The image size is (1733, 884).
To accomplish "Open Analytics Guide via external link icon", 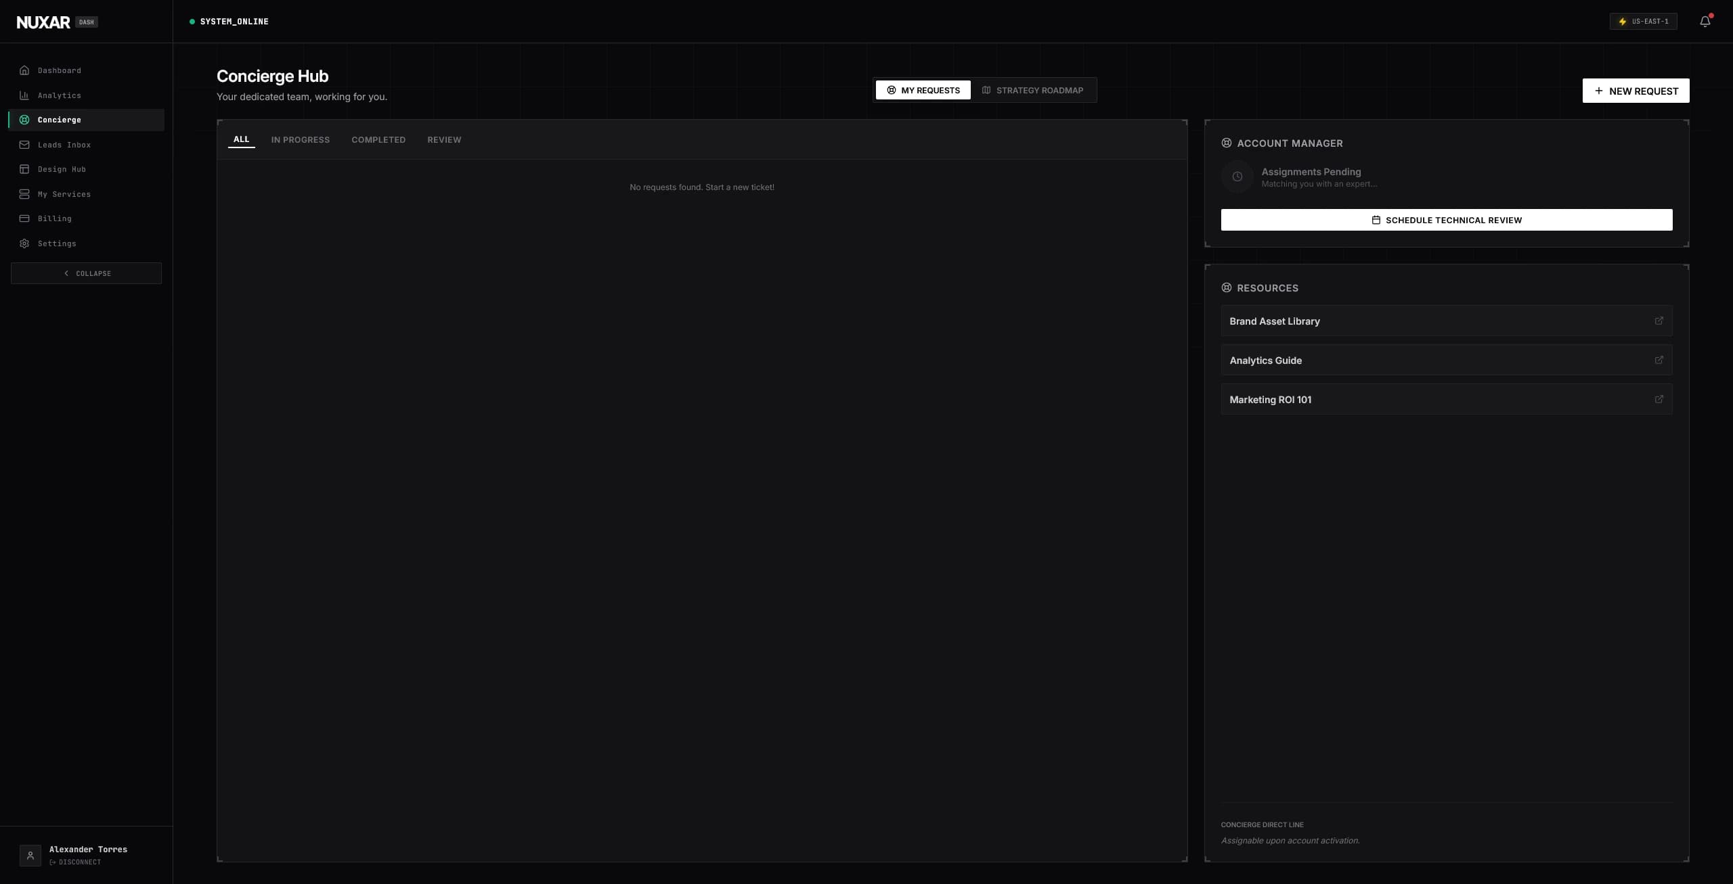I will [1659, 360].
